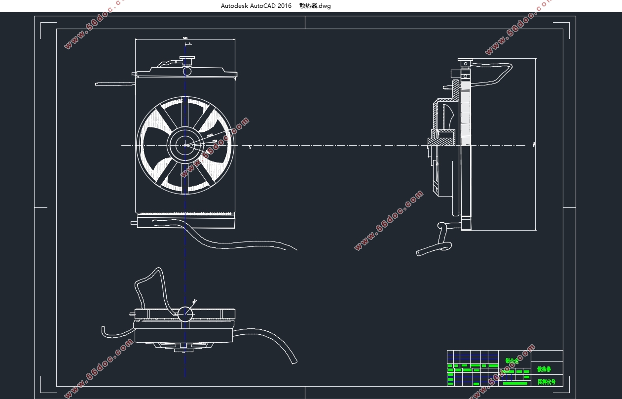Click the 图样代号 title block cell
The height and width of the screenshot is (399, 622).
coord(546,382)
